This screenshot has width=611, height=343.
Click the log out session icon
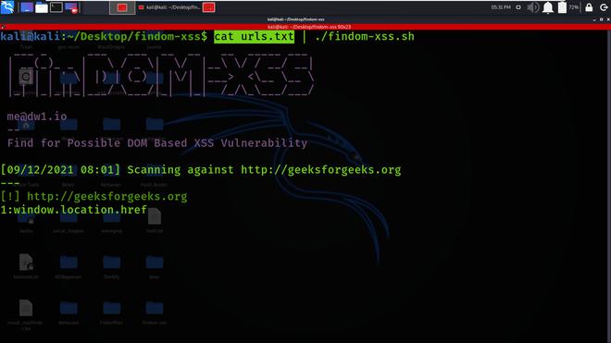(604, 7)
